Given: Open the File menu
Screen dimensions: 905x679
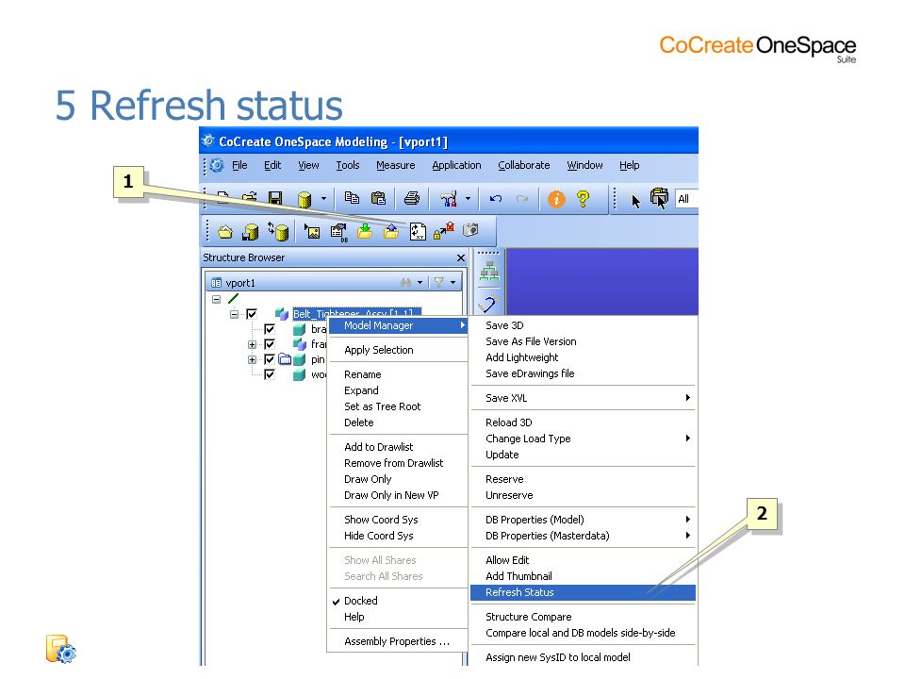Looking at the screenshot, I should tap(239, 165).
